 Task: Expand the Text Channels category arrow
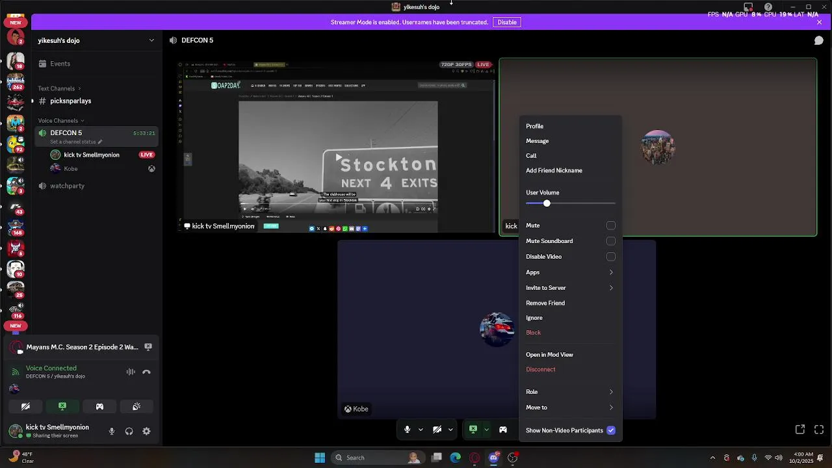79,88
